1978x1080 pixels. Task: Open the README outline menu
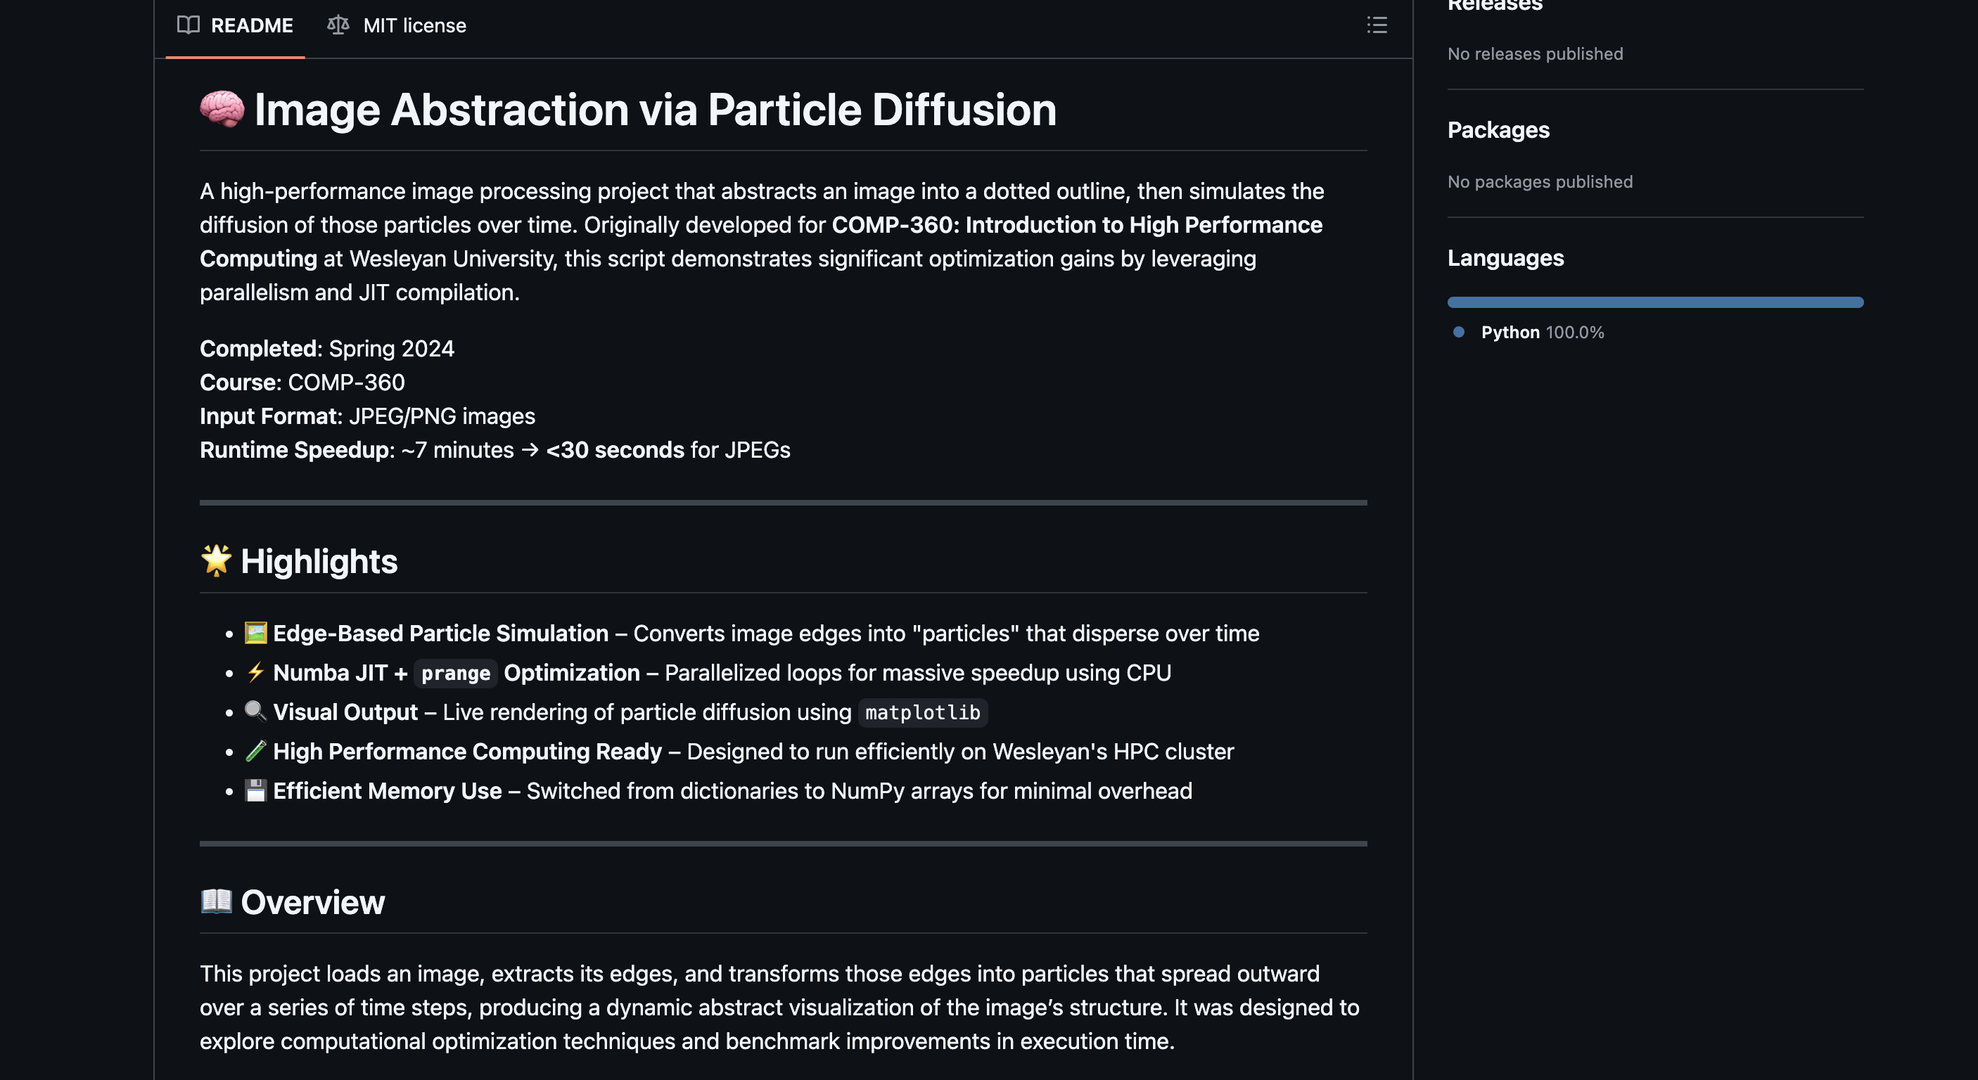point(1377,25)
